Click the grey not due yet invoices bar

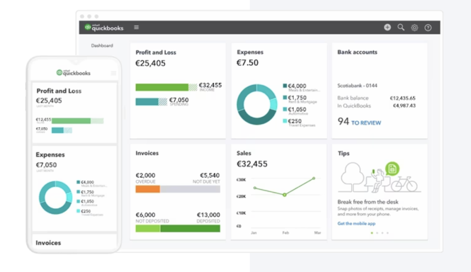point(190,189)
